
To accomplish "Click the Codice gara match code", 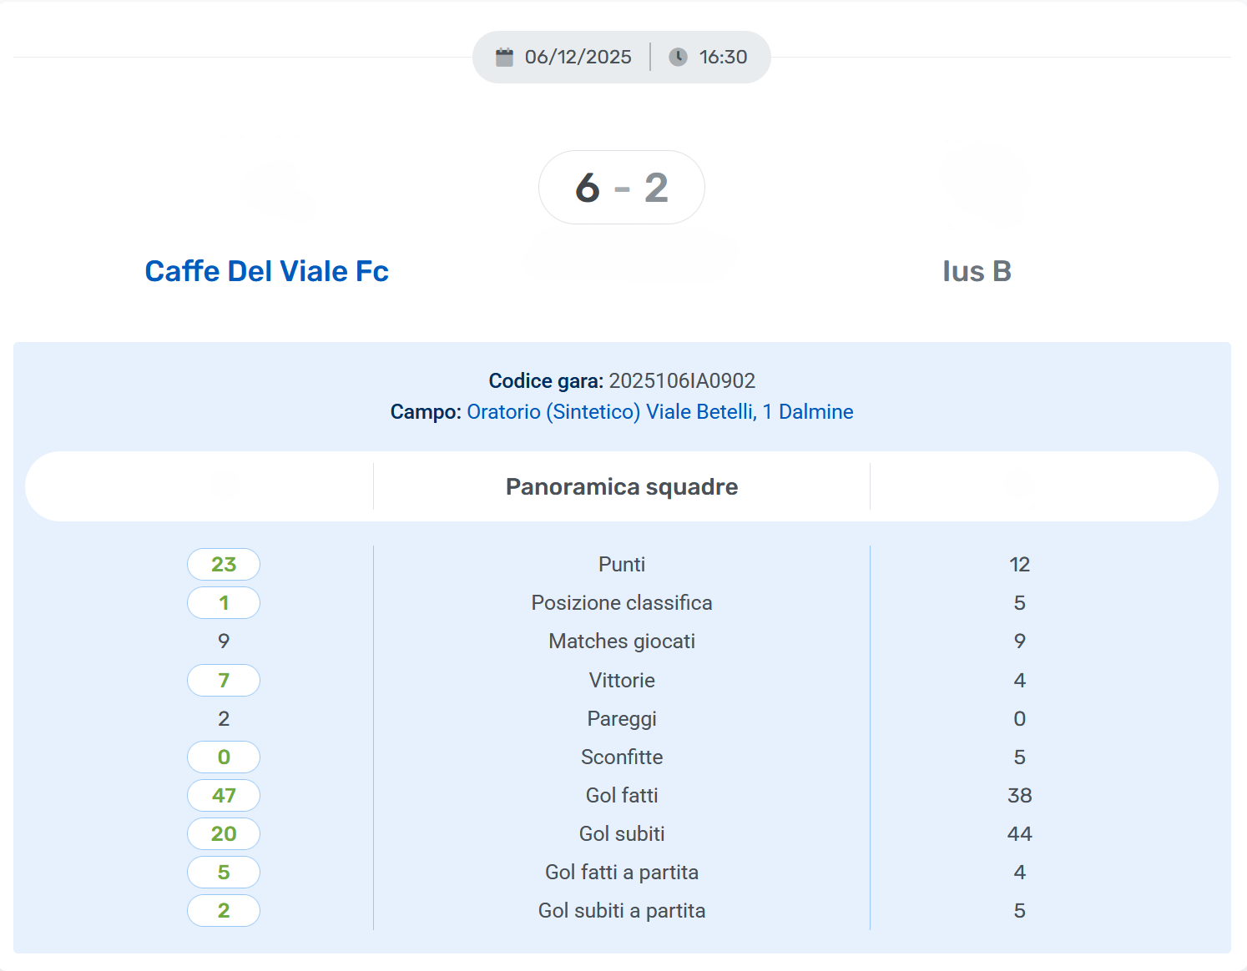I will point(681,381).
